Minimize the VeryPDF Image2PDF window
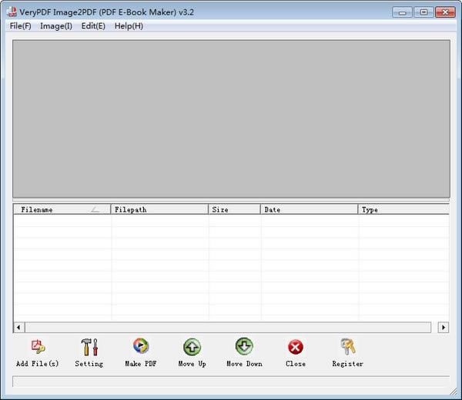Screen dimensions: 462x400 coord(402,12)
